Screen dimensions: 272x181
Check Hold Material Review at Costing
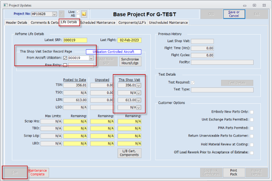[x=252, y=145]
